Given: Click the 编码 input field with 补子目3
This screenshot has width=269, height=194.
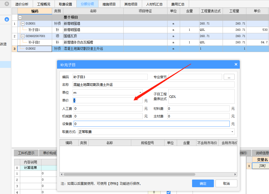Looking at the screenshot, I should (x=110, y=77).
